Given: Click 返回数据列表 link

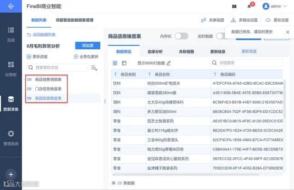Looking at the screenshot, I should pyautogui.click(x=41, y=35).
